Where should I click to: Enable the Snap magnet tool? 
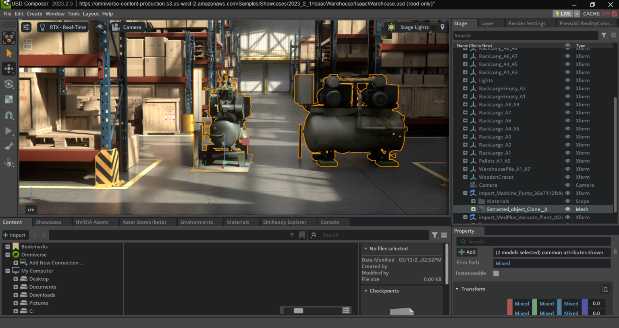(9, 115)
